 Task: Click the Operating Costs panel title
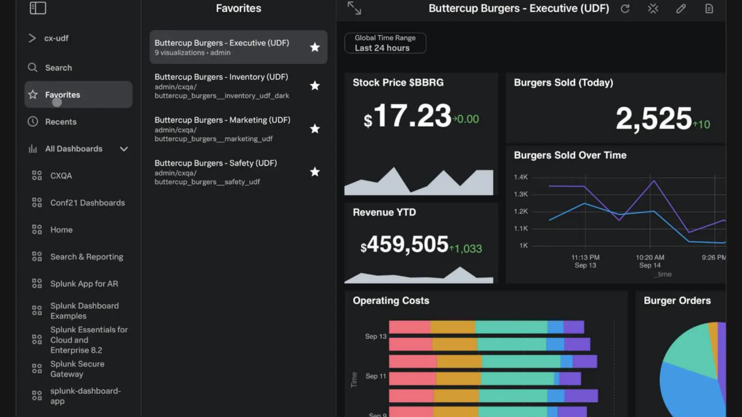(391, 300)
